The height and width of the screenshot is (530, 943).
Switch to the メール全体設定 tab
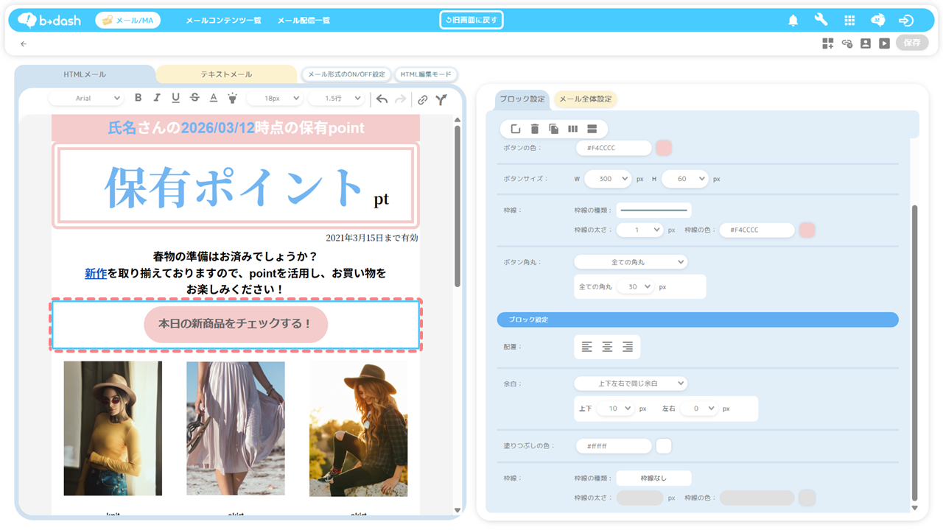(x=585, y=99)
